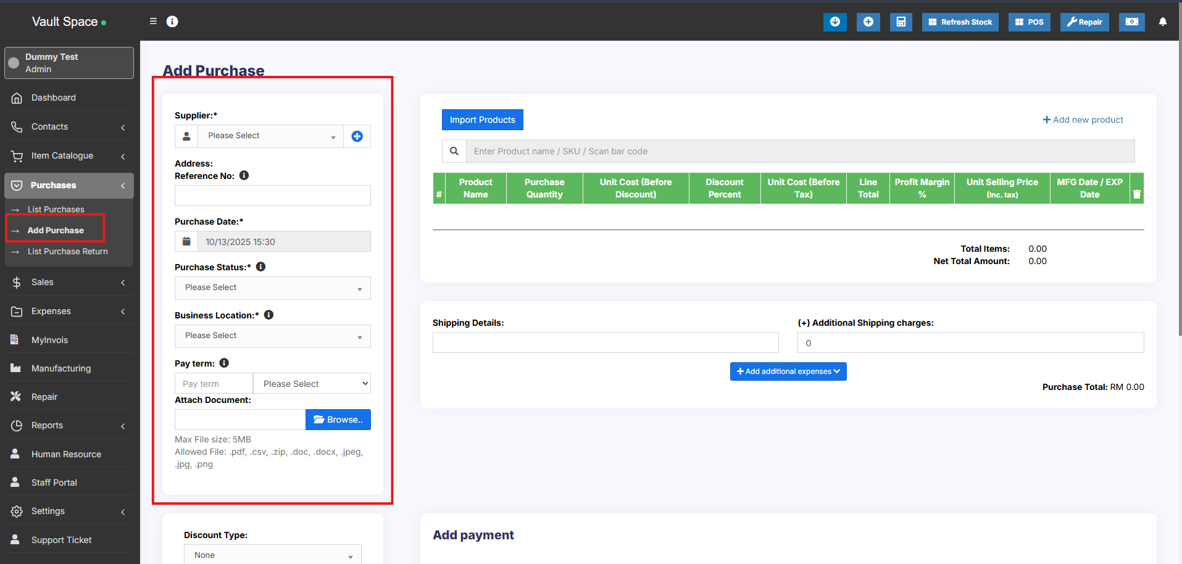
Task: Click the Browse button for attachments
Action: point(338,420)
